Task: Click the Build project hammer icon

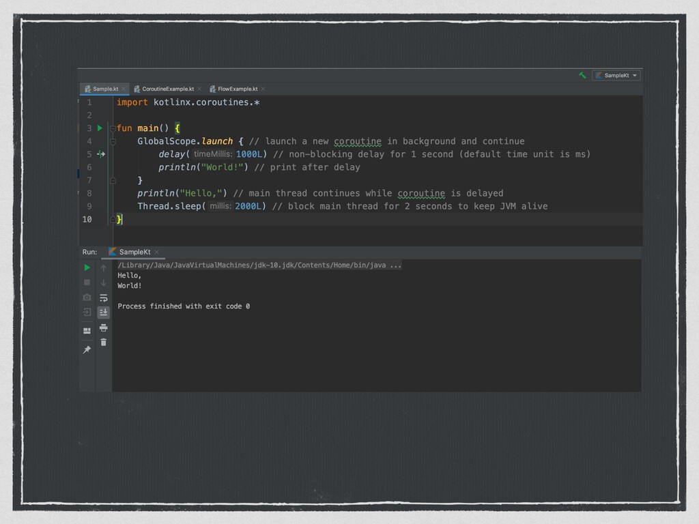Action: click(582, 75)
